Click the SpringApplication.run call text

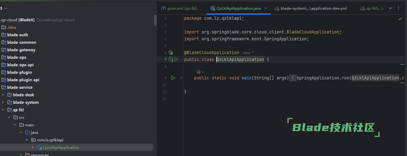coord(323,78)
